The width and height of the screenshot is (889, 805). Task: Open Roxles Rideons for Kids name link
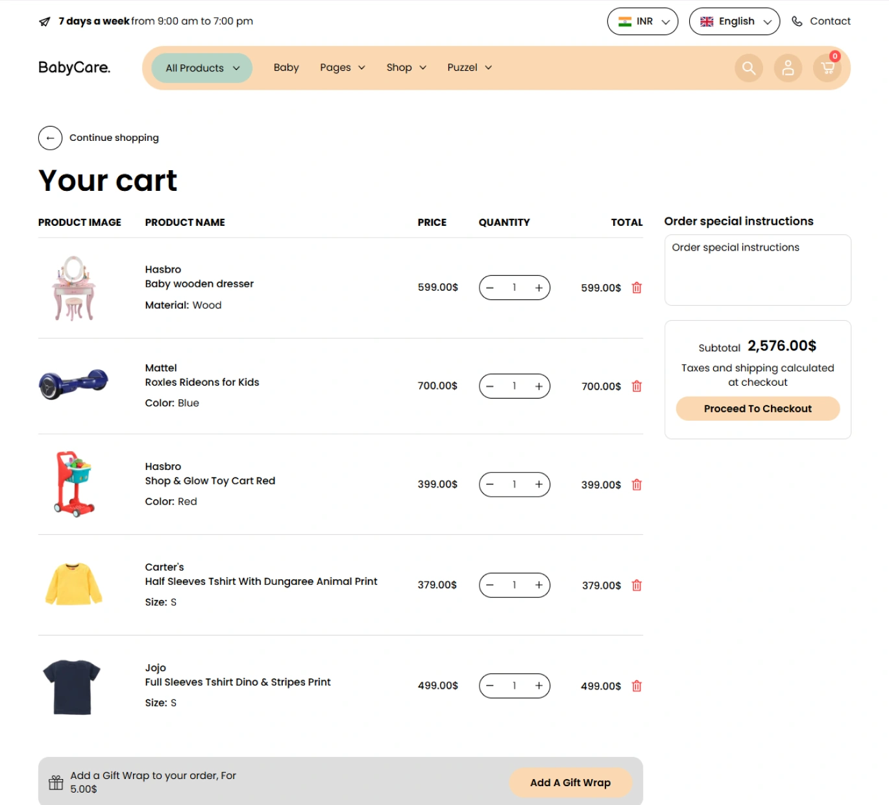tap(202, 382)
